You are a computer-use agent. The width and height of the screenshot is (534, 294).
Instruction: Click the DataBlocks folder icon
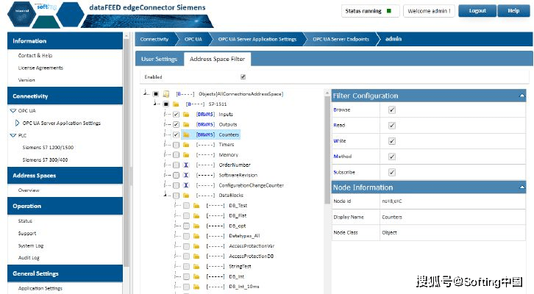click(186, 196)
